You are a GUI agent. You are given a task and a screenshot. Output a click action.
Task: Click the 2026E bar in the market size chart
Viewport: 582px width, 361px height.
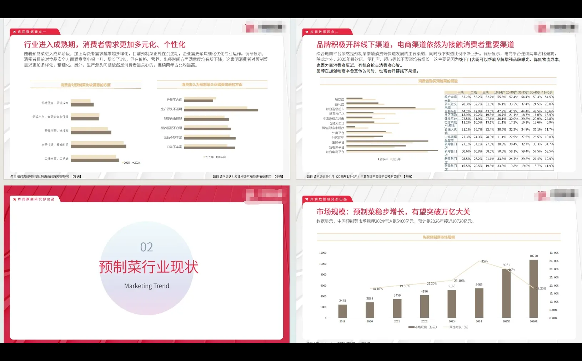coord(533,290)
